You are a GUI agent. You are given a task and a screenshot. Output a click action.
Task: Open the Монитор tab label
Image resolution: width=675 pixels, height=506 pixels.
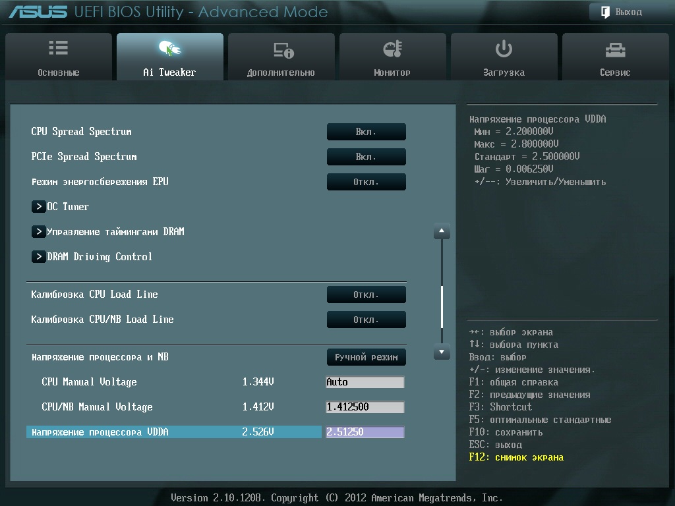tap(392, 72)
